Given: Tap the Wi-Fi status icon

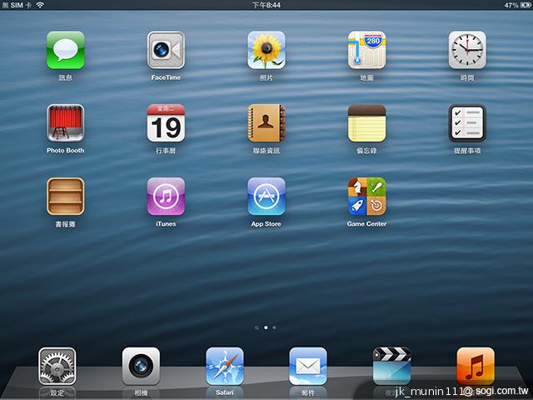Looking at the screenshot, I should (x=40, y=5).
